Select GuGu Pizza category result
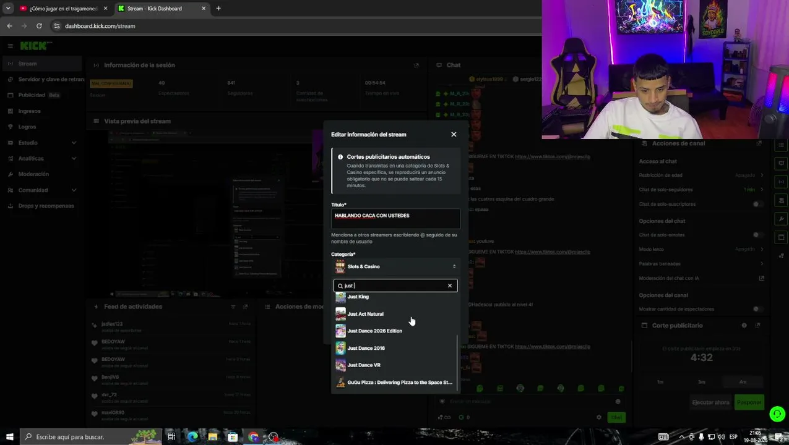This screenshot has width=789, height=445. pos(394,383)
